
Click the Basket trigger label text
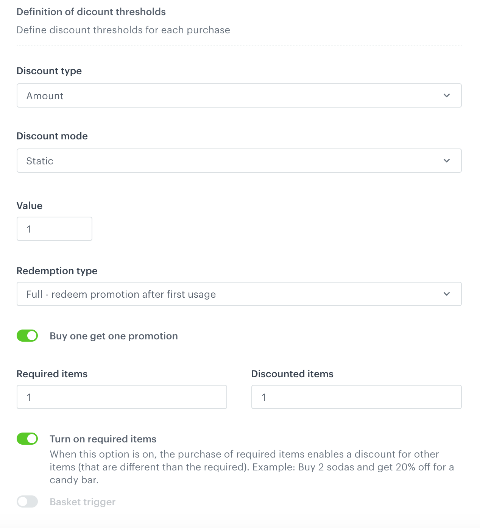click(82, 501)
